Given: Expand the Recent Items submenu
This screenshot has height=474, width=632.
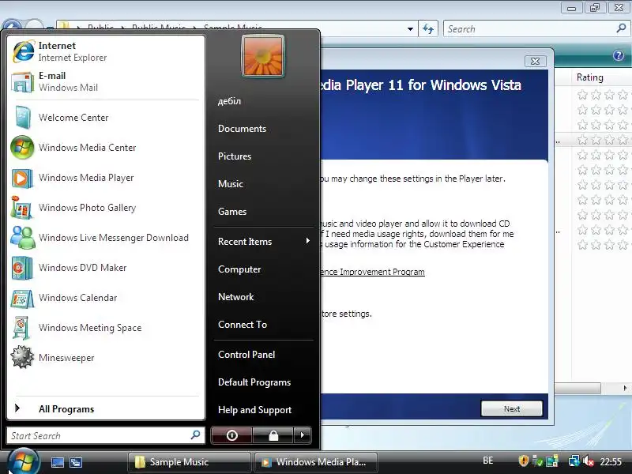Looking at the screenshot, I should (x=263, y=242).
